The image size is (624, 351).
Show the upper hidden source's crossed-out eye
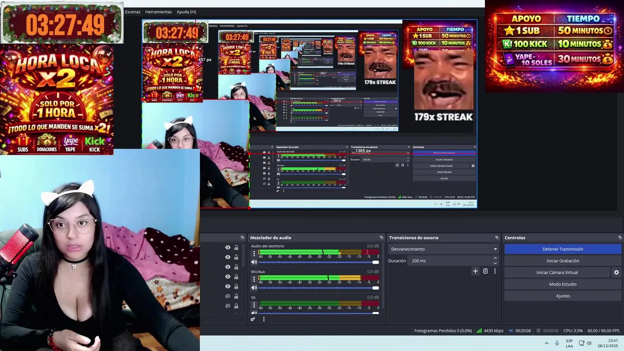[228, 296]
